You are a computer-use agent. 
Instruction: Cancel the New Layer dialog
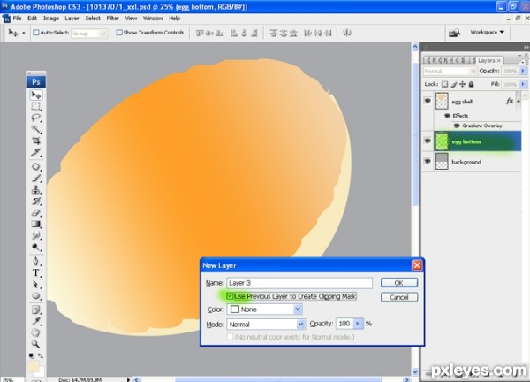coord(398,297)
